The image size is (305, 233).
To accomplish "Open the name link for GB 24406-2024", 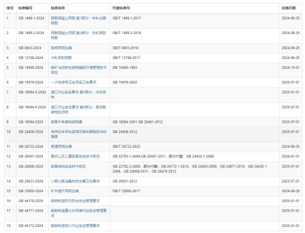I will [x=79, y=134].
